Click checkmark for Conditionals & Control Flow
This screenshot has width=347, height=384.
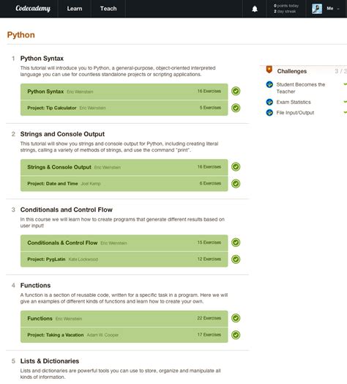click(x=236, y=243)
